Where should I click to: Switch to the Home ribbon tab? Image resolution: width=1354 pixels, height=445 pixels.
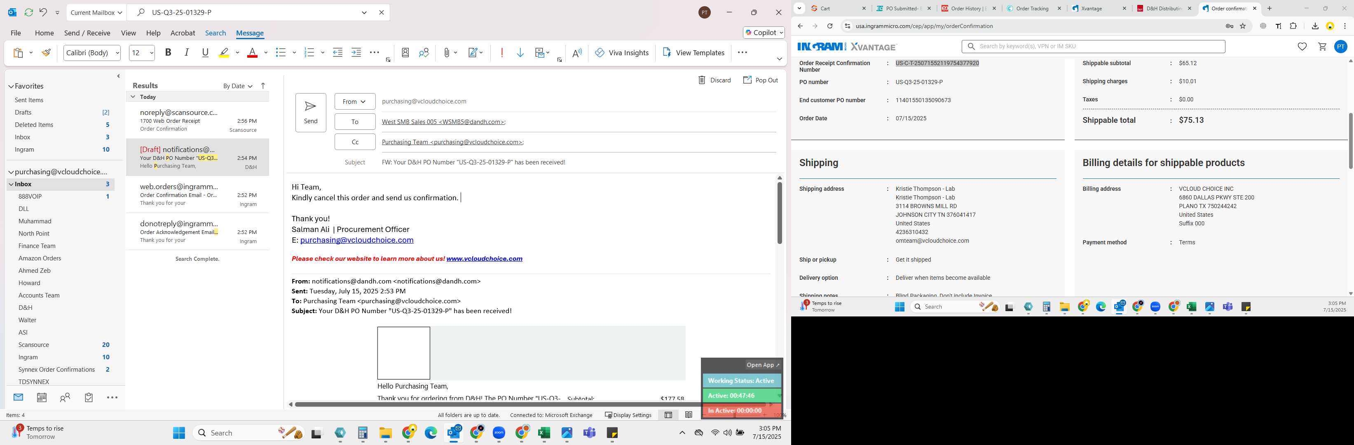click(x=44, y=33)
